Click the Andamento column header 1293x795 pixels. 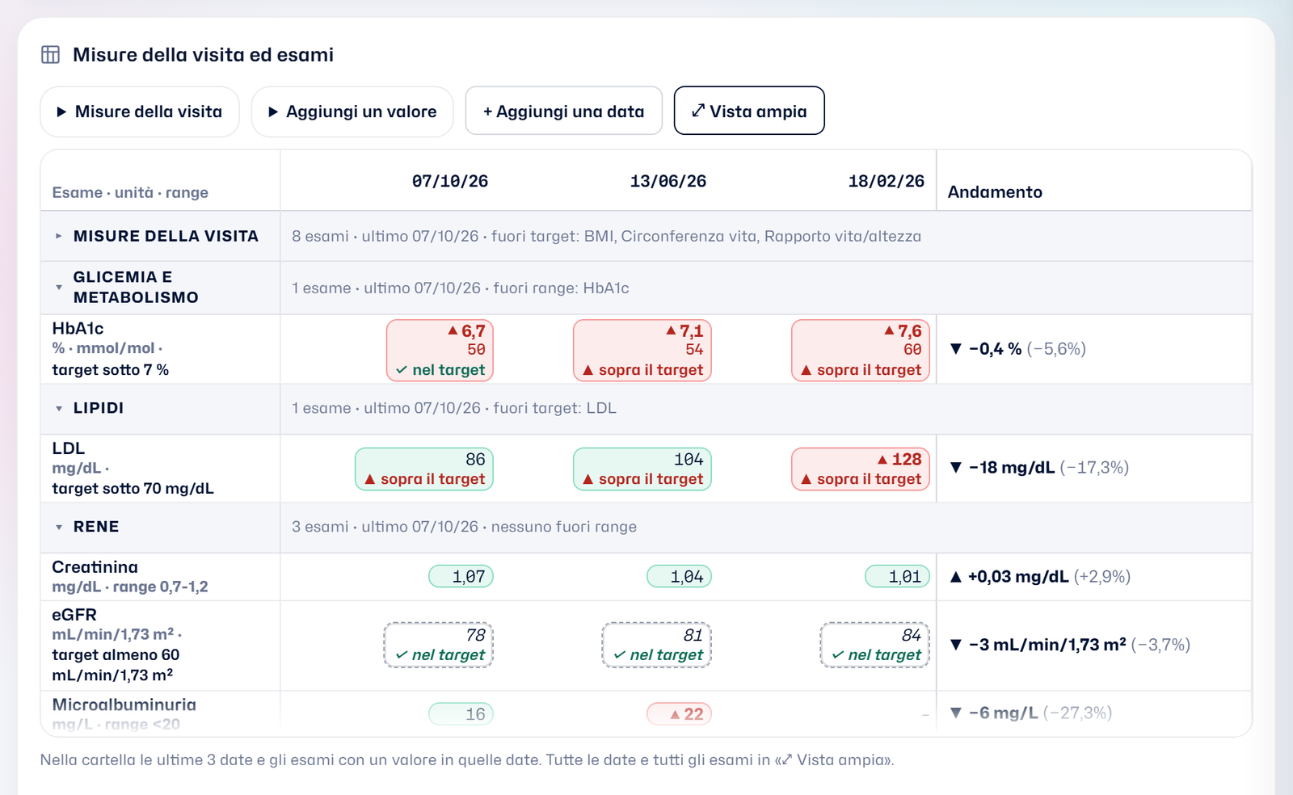(995, 192)
